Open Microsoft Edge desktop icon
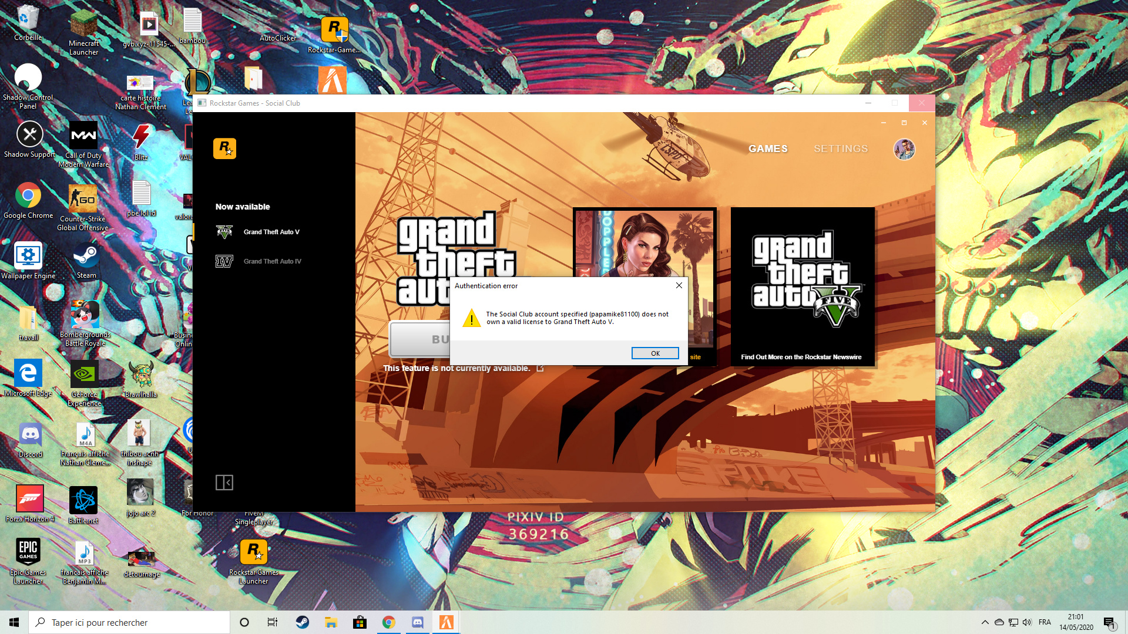 28,378
